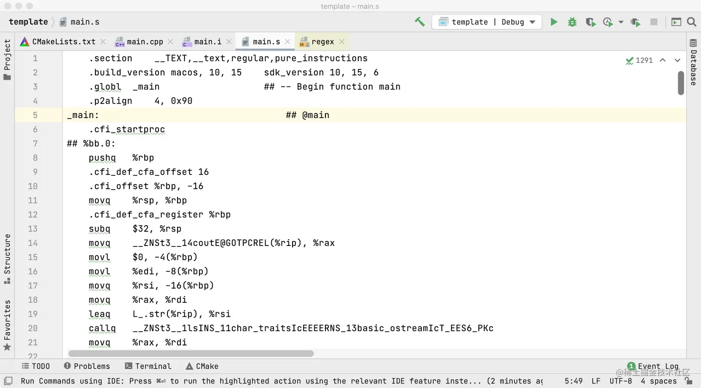This screenshot has width=701, height=388.
Task: Go to next highlighted problem arrow
Action: point(677,60)
